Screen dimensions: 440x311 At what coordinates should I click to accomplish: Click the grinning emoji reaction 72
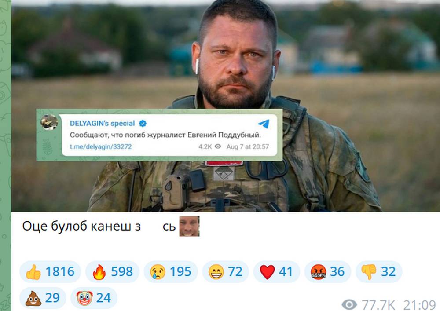[225, 271]
